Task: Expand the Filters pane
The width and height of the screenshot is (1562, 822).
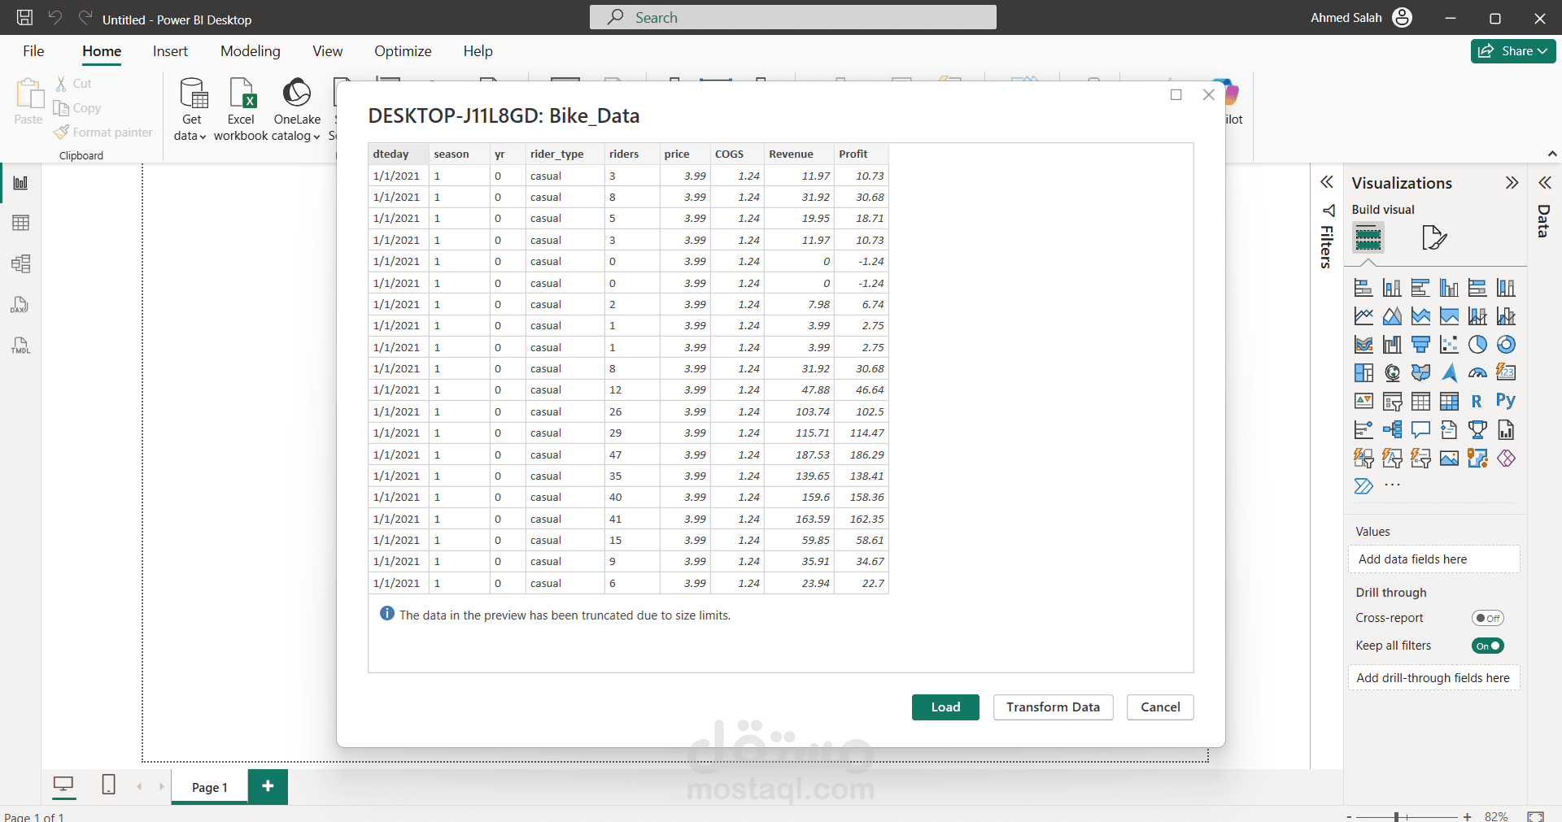Action: click(1327, 182)
